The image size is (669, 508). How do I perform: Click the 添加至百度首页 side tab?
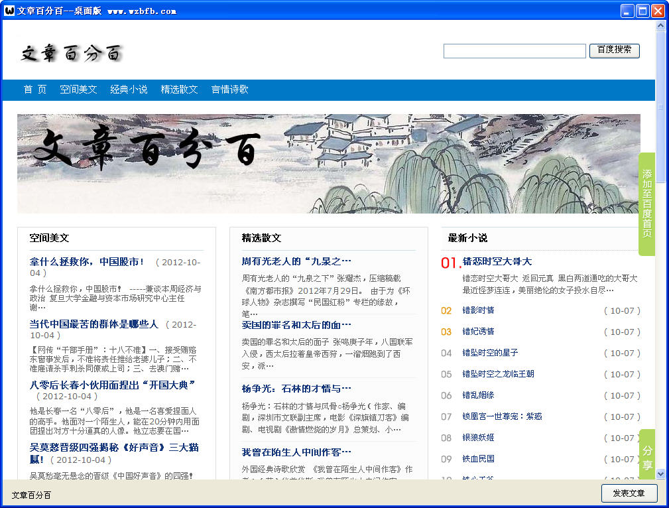click(647, 204)
